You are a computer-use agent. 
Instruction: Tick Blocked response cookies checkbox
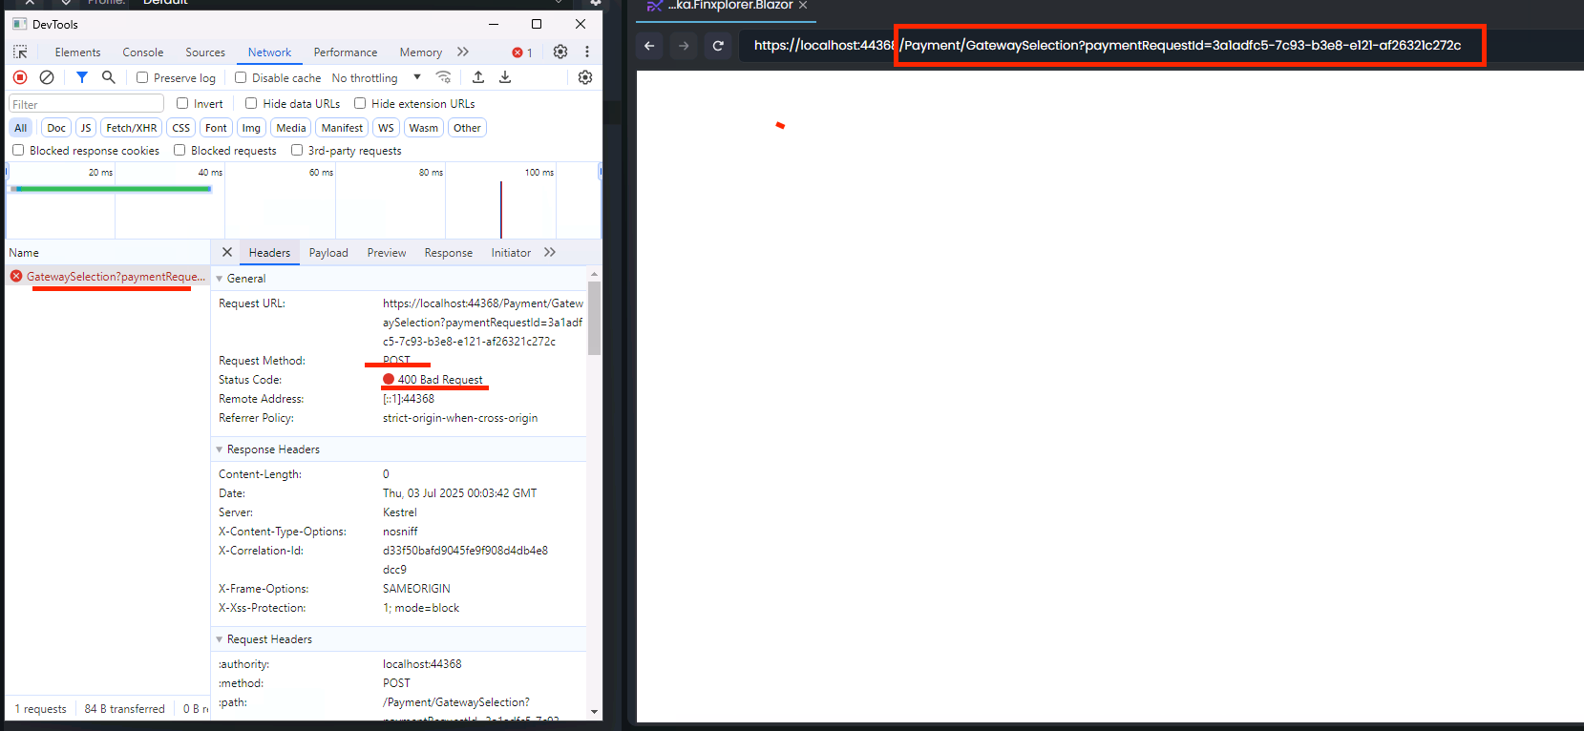point(18,151)
